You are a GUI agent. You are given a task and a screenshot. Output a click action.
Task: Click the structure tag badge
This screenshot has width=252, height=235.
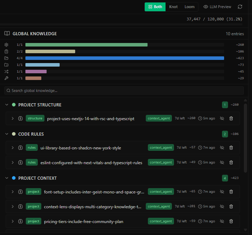point(35,118)
